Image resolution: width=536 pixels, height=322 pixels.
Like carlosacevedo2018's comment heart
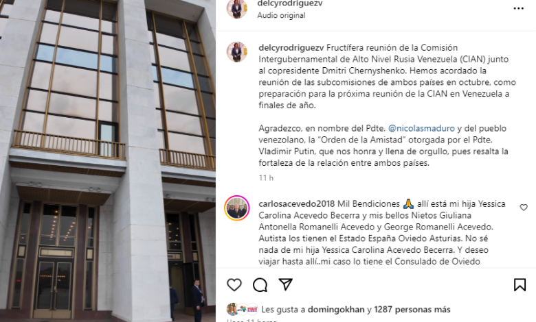[x=524, y=207]
